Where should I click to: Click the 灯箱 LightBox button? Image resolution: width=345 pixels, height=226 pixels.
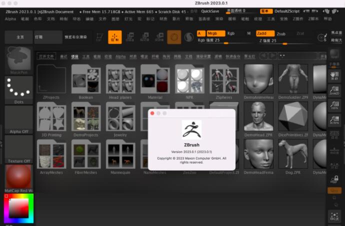pyautogui.click(x=48, y=37)
